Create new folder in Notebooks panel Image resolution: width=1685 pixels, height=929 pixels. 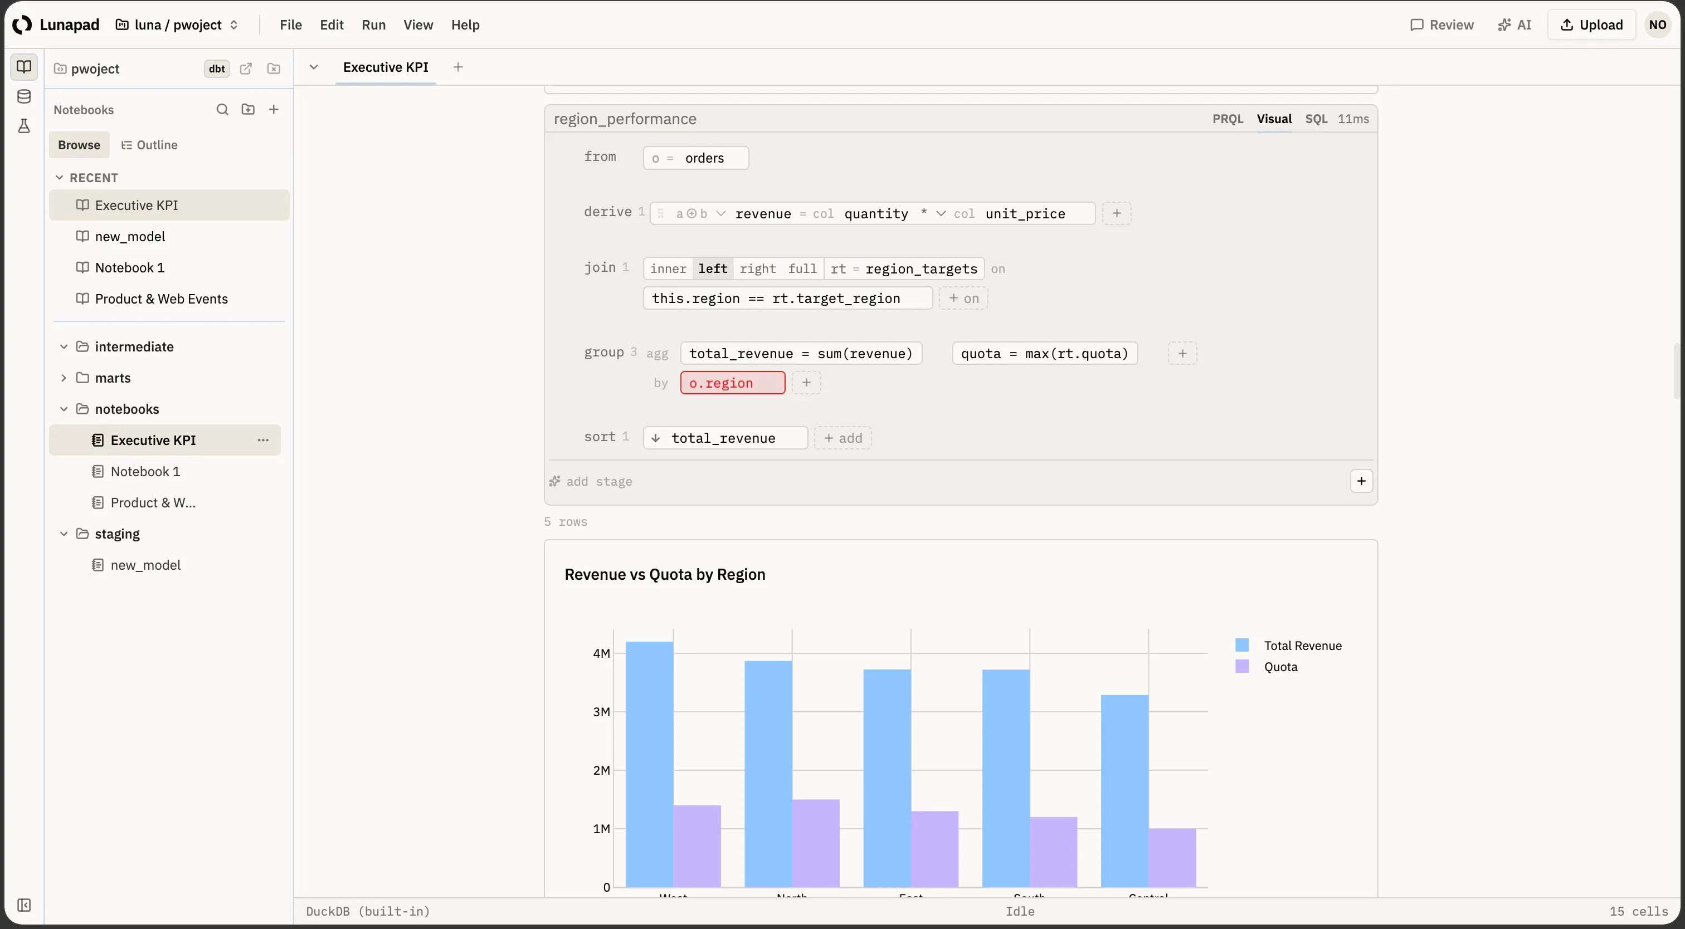pyautogui.click(x=248, y=109)
